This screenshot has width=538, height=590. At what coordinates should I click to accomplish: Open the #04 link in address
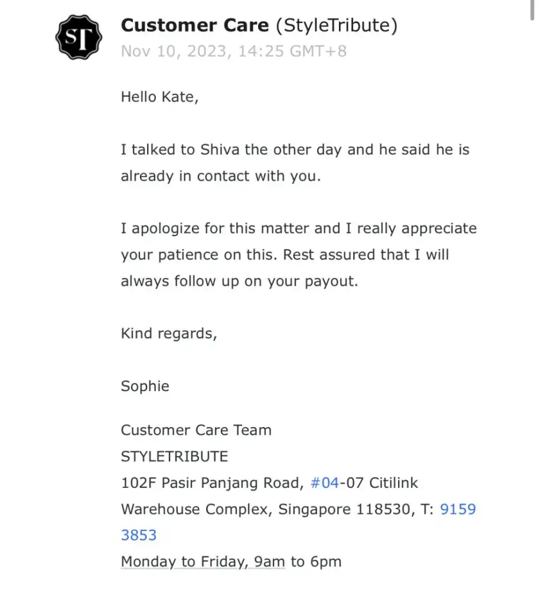(324, 483)
